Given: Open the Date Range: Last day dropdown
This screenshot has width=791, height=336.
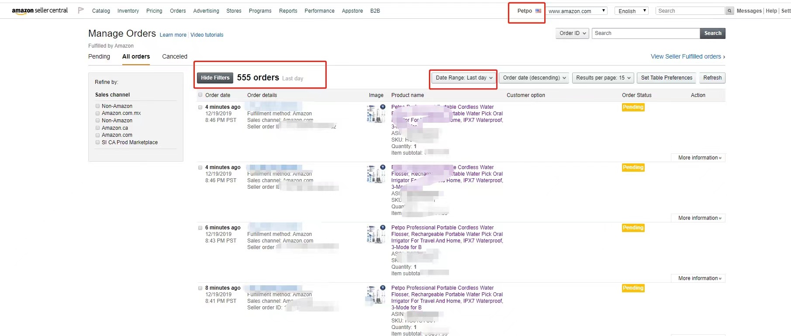Looking at the screenshot, I should [x=464, y=78].
